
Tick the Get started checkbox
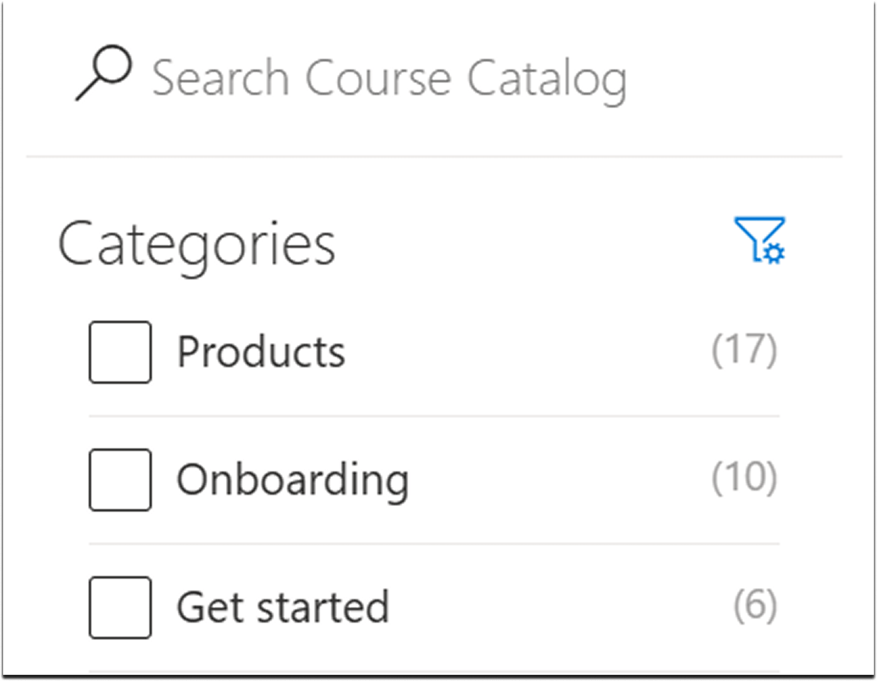point(120,608)
